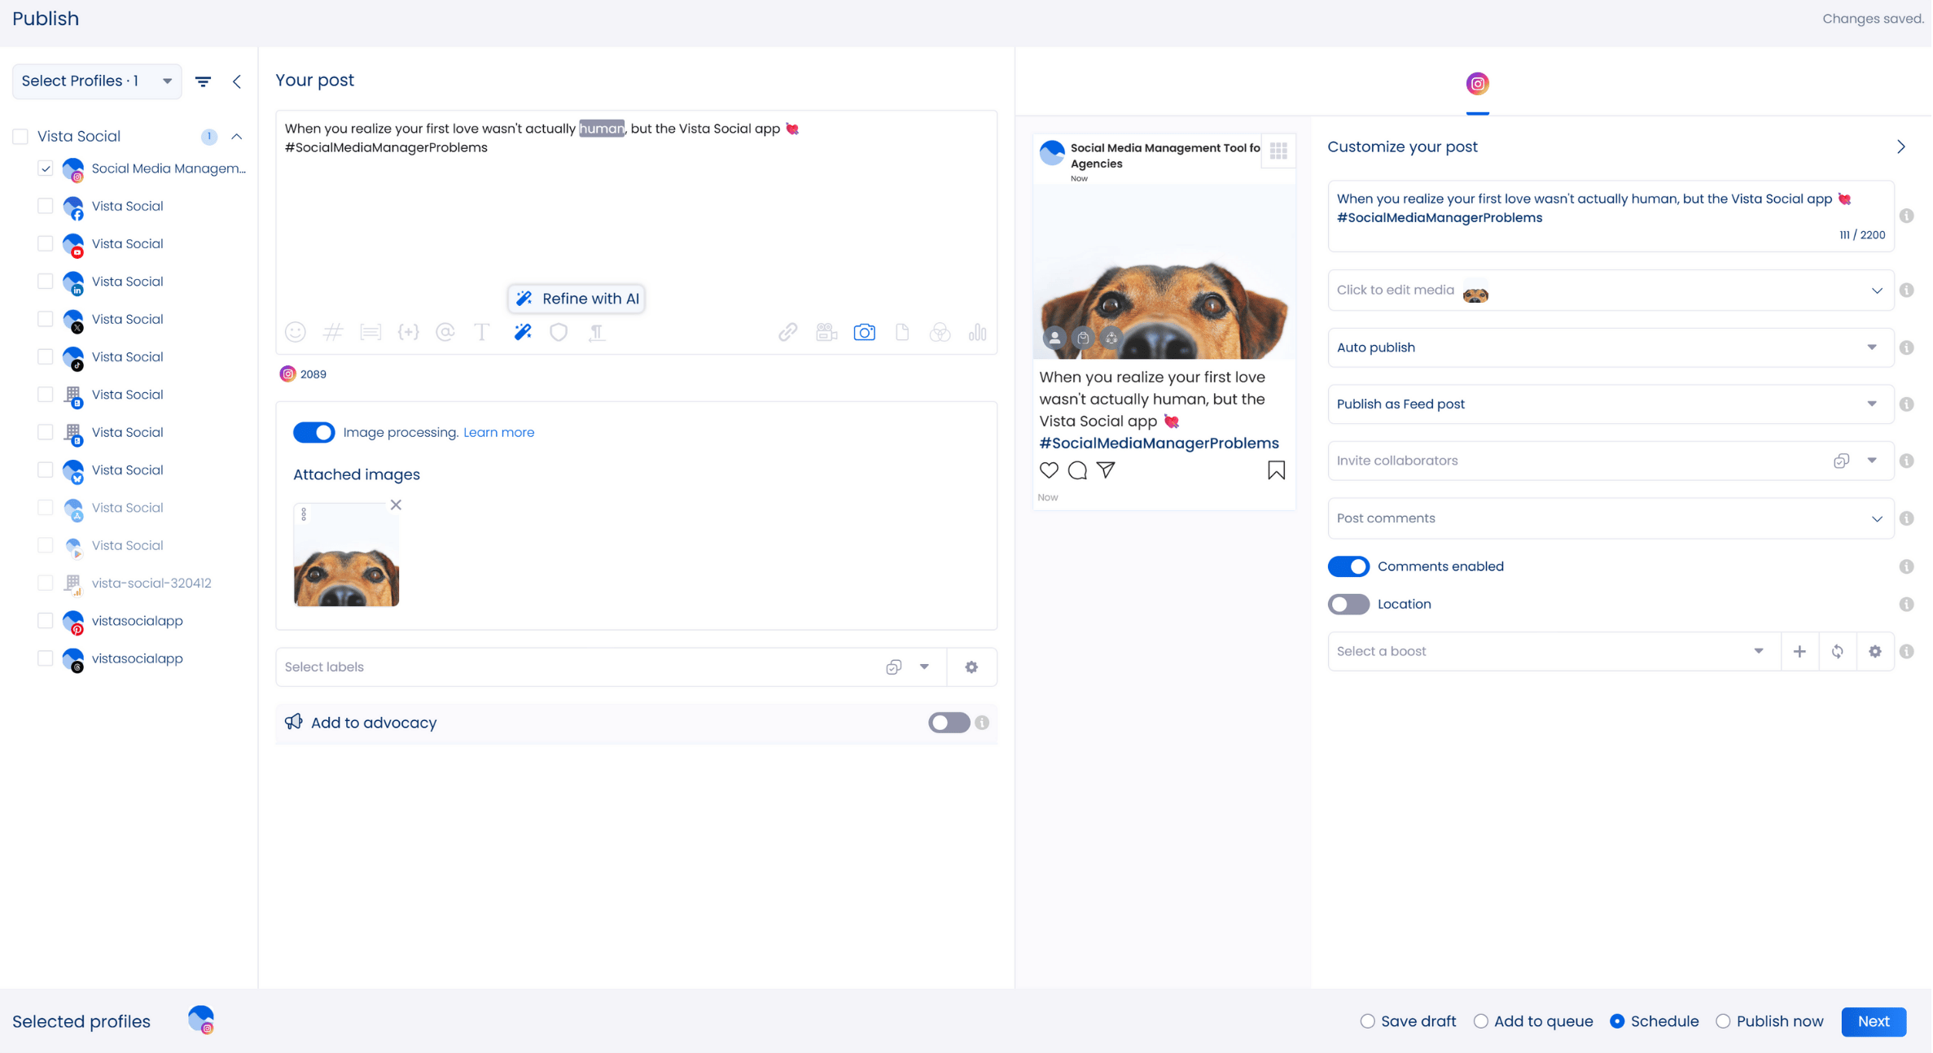This screenshot has height=1053, width=1933.
Task: Click the camera image upload icon
Action: point(864,332)
